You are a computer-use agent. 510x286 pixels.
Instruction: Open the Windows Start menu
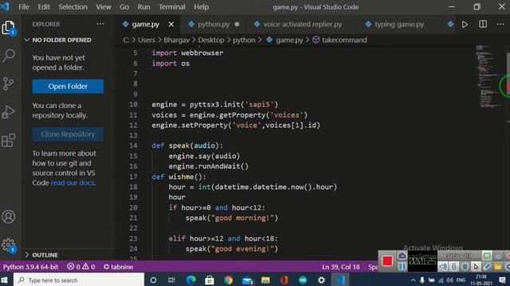click(5, 280)
